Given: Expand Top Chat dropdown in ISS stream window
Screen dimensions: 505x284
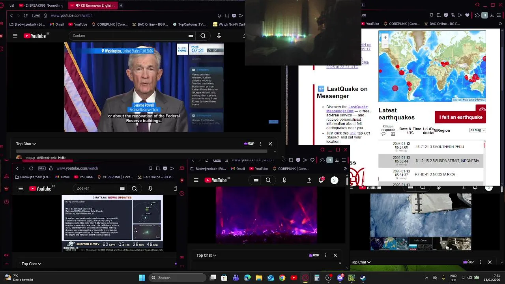Looking at the screenshot, I should tap(361, 262).
